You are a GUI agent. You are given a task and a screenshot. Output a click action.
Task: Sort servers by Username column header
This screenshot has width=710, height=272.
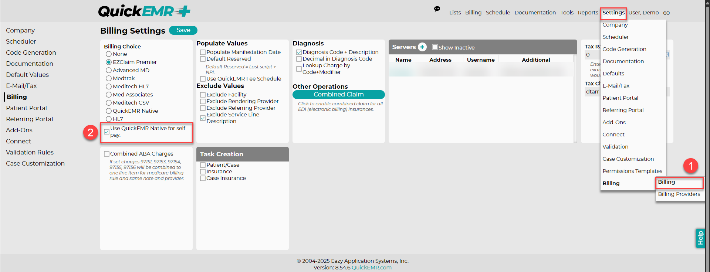click(x=481, y=60)
